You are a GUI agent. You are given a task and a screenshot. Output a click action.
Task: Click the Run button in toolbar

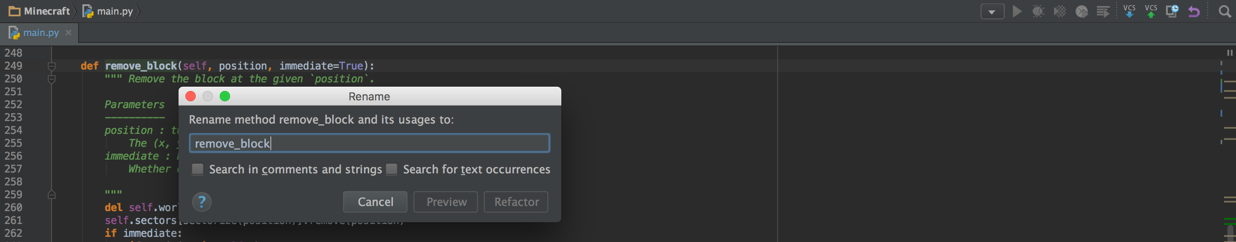click(1016, 12)
